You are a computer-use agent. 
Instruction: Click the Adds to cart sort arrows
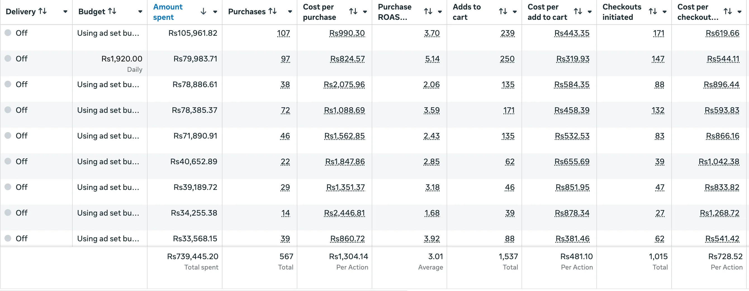pos(503,12)
